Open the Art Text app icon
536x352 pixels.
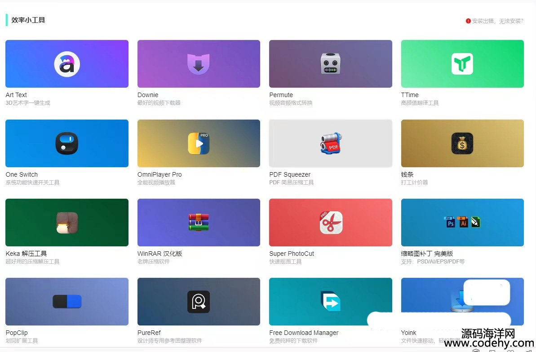pyautogui.click(x=67, y=64)
